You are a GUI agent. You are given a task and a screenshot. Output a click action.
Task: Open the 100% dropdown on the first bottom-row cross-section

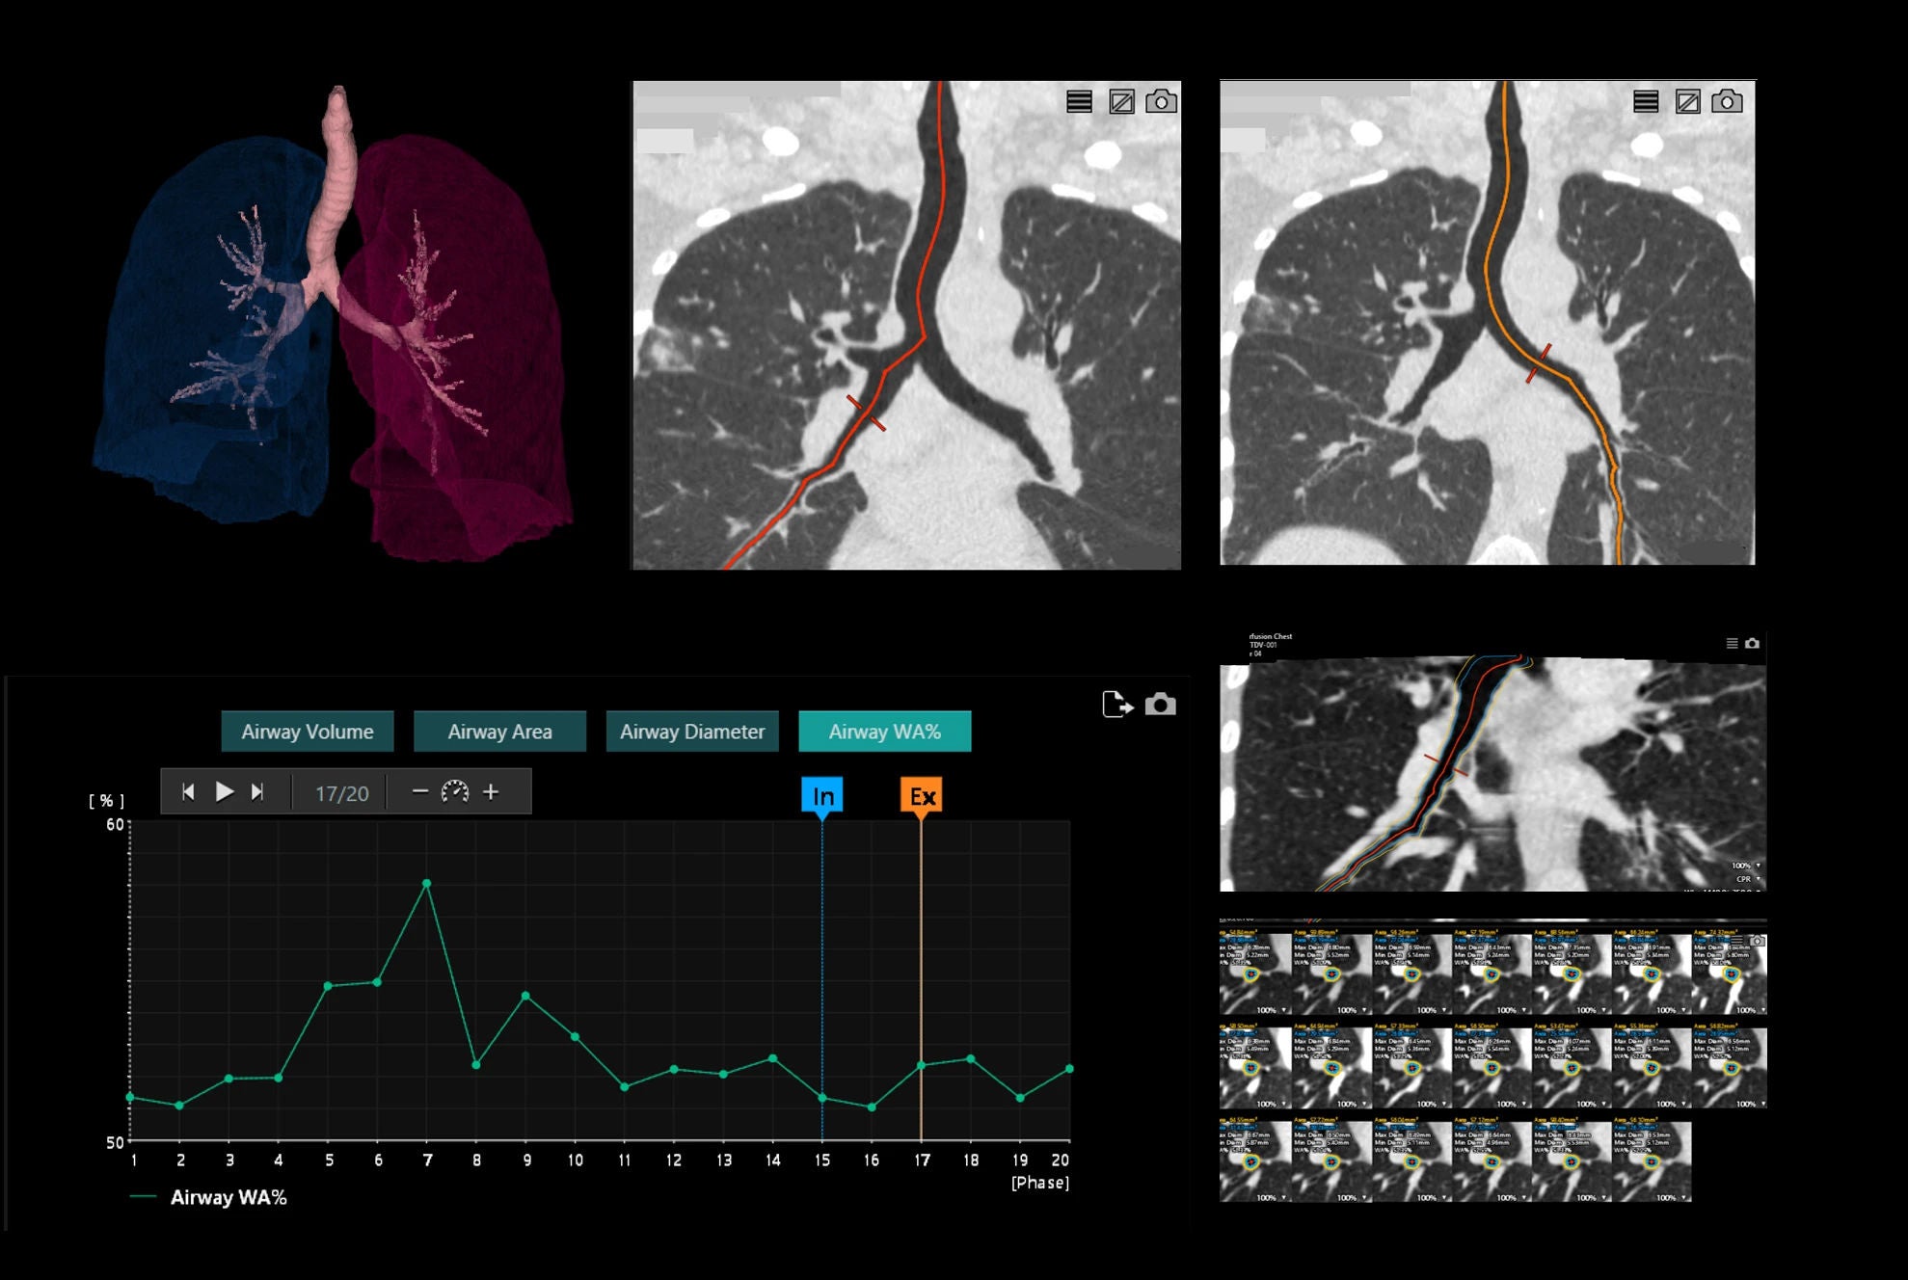coord(1271,1197)
